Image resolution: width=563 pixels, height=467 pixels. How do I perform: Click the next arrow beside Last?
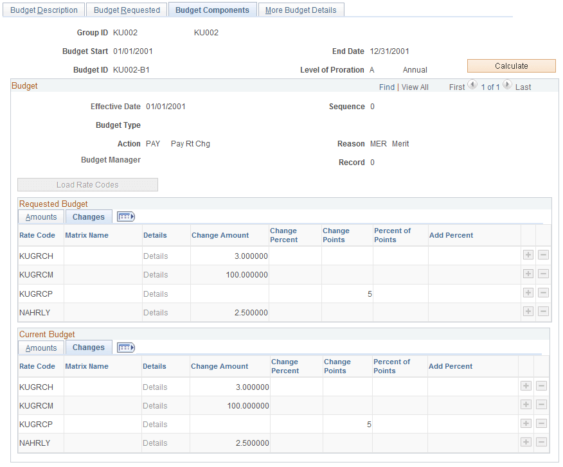507,84
